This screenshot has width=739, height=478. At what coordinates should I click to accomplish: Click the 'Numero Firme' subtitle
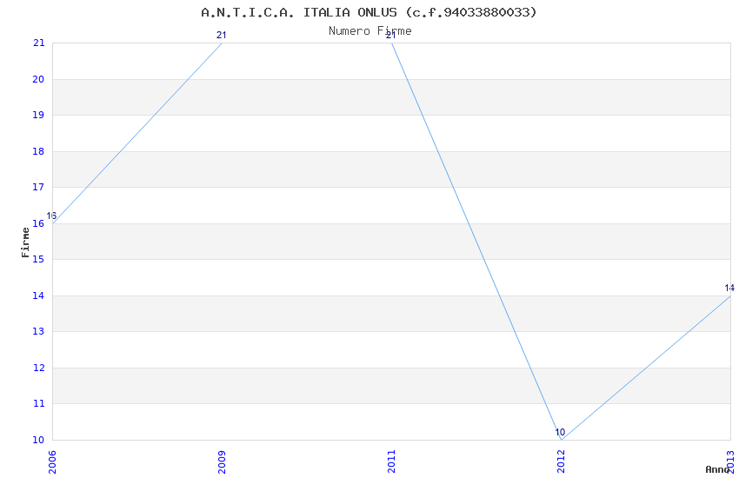click(x=370, y=31)
